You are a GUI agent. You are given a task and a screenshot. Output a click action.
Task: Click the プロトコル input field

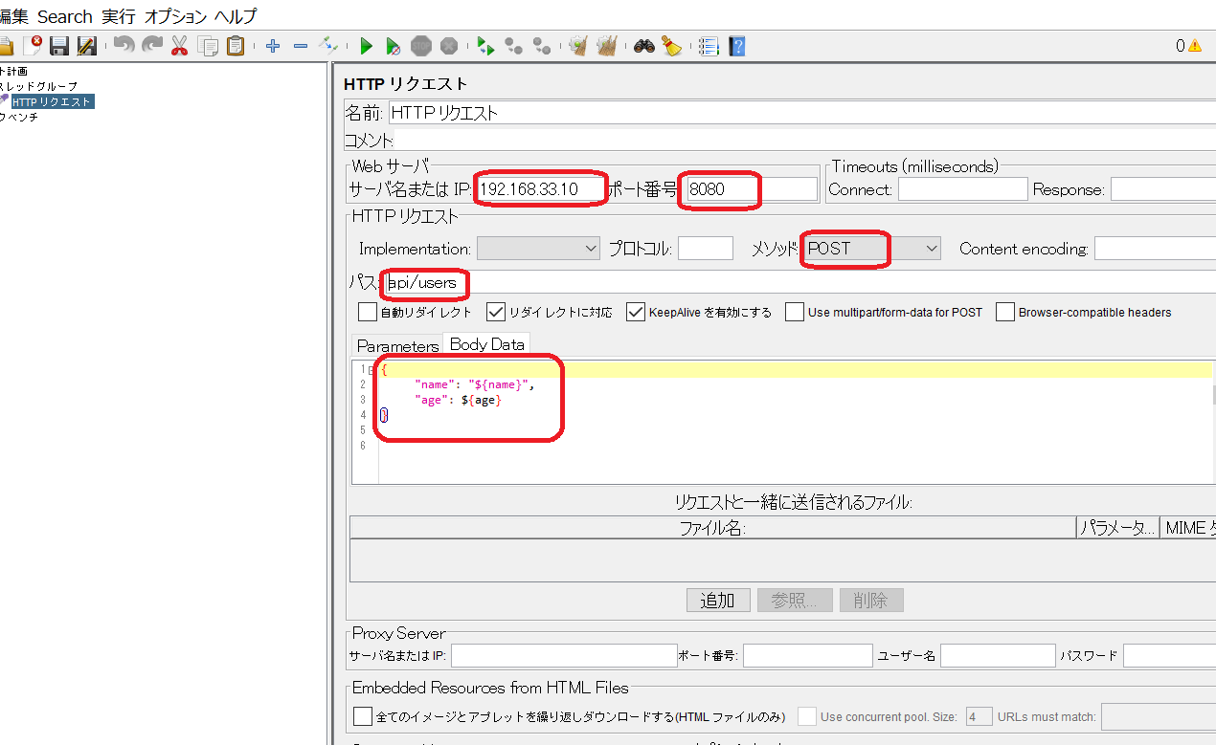(706, 249)
